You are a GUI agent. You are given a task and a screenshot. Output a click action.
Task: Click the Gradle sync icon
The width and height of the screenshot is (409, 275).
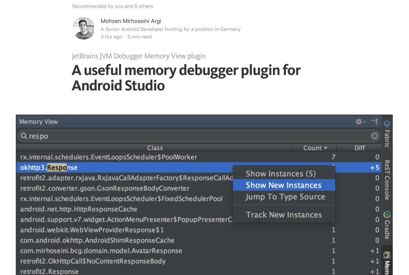[387, 214]
